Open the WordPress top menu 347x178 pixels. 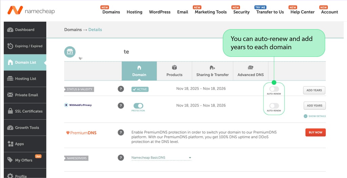point(160,12)
